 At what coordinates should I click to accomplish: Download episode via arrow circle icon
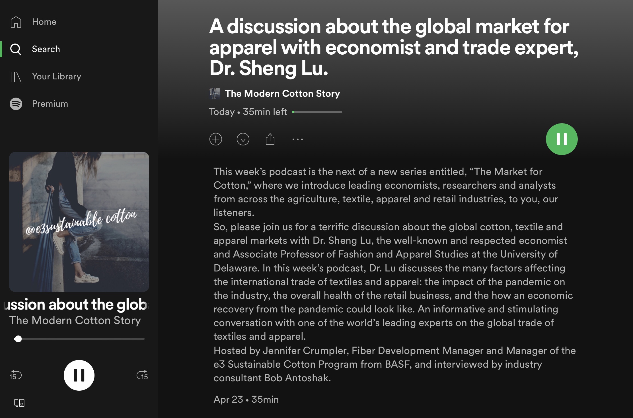[243, 139]
